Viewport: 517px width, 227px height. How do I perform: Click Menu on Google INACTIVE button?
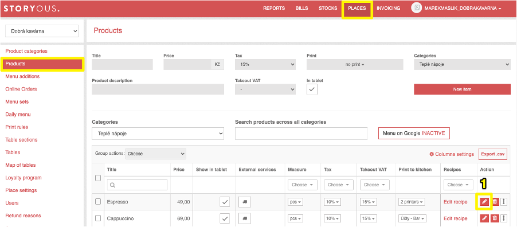pyautogui.click(x=414, y=134)
